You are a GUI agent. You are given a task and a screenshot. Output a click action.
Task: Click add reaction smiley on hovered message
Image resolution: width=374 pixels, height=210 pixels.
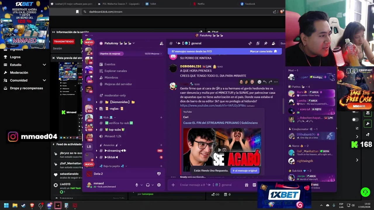coord(259,82)
